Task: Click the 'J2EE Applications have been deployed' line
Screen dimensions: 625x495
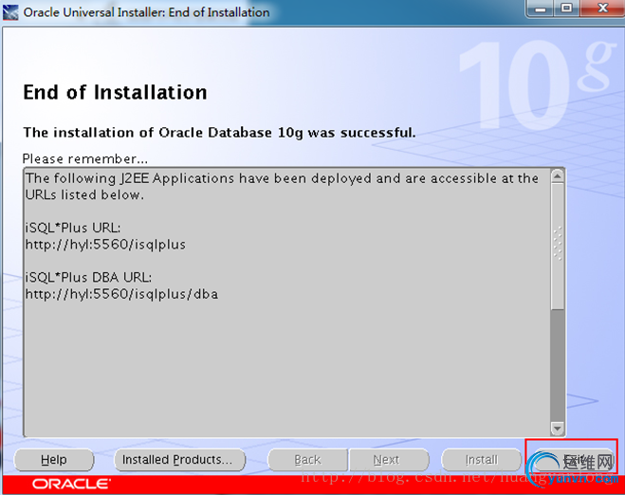Action: pyautogui.click(x=283, y=178)
